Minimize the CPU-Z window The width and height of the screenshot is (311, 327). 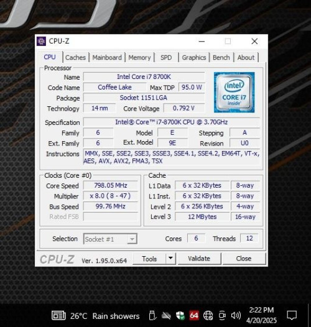(x=202, y=41)
